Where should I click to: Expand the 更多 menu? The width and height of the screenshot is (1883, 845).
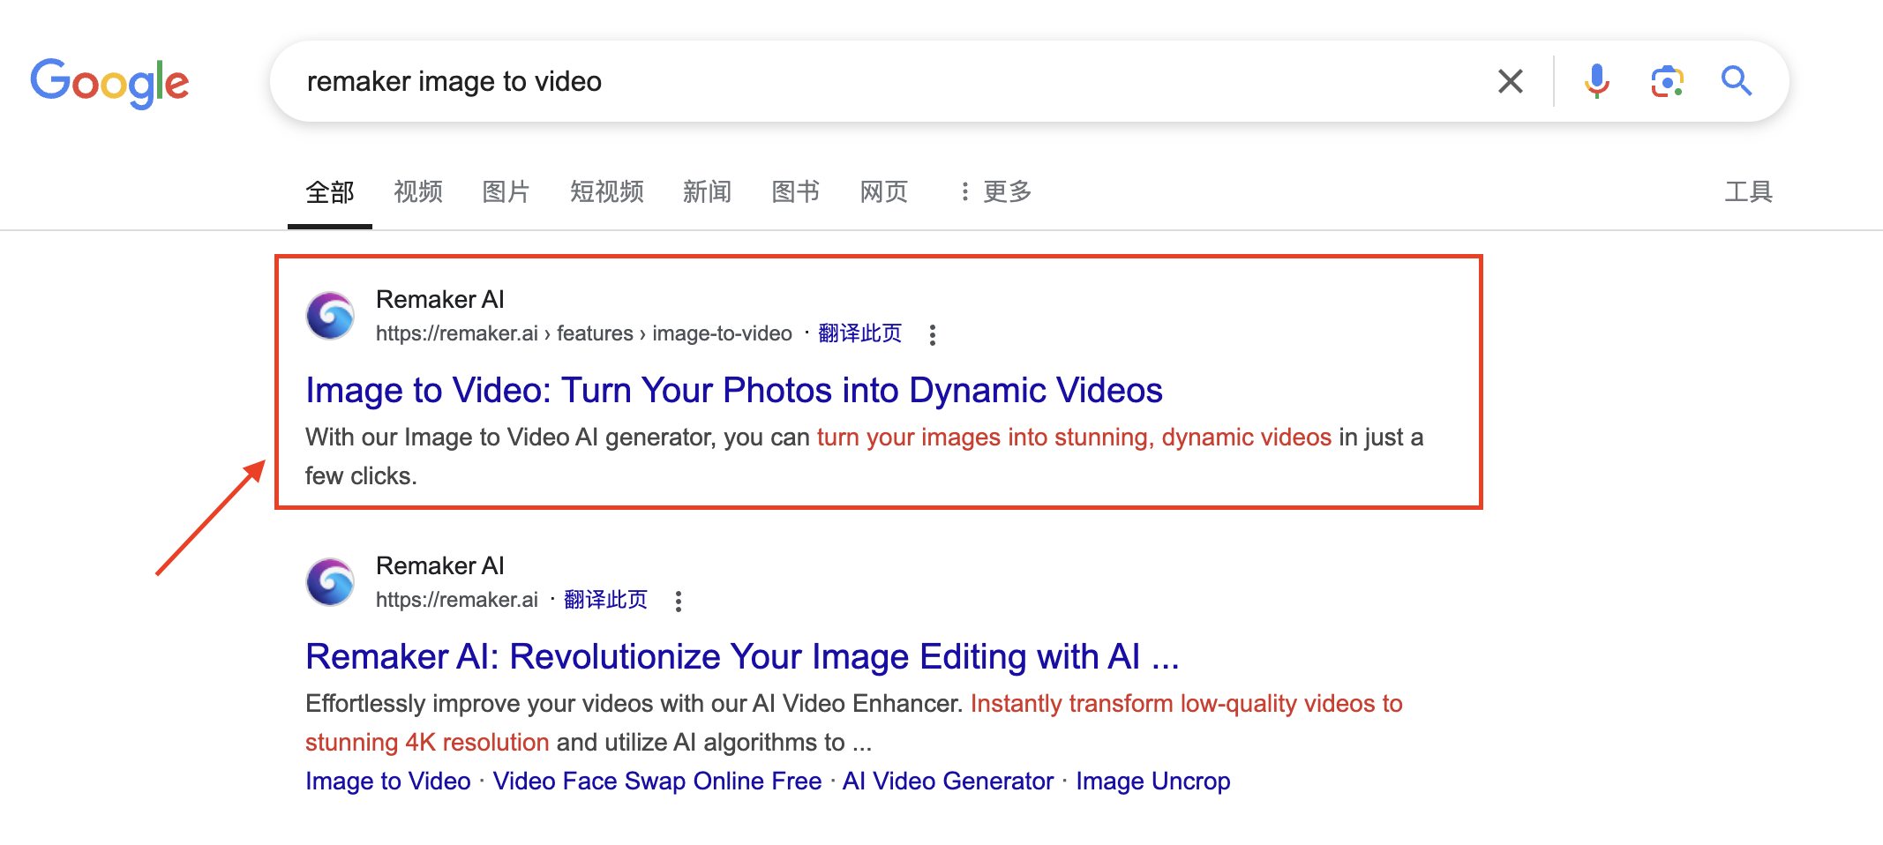pos(996,191)
